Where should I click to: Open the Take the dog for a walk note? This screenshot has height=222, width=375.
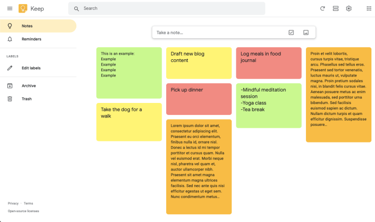coord(129,122)
